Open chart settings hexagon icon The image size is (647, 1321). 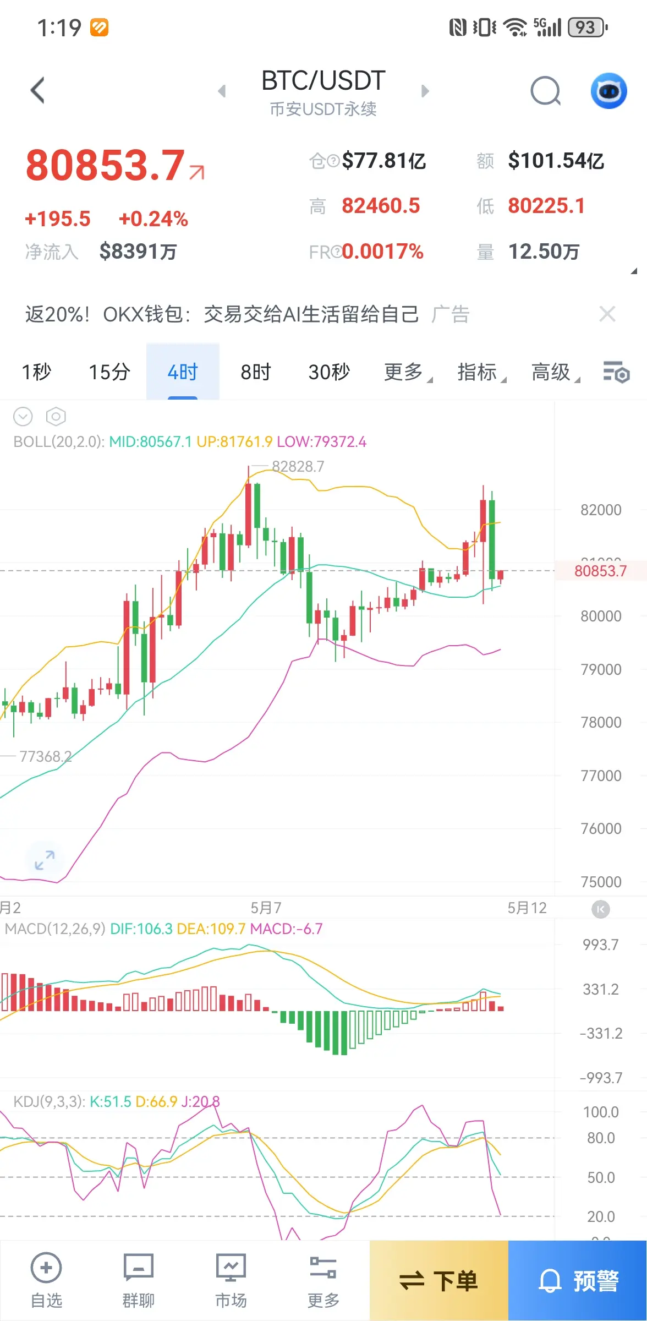point(56,417)
